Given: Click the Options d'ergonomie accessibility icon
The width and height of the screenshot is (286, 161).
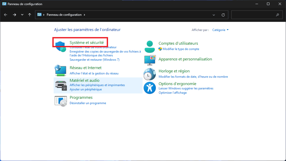Looking at the screenshot, I should click(x=150, y=88).
